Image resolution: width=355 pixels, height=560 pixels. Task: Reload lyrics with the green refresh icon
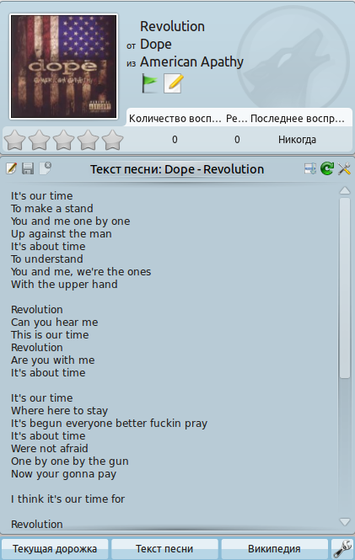tap(327, 168)
